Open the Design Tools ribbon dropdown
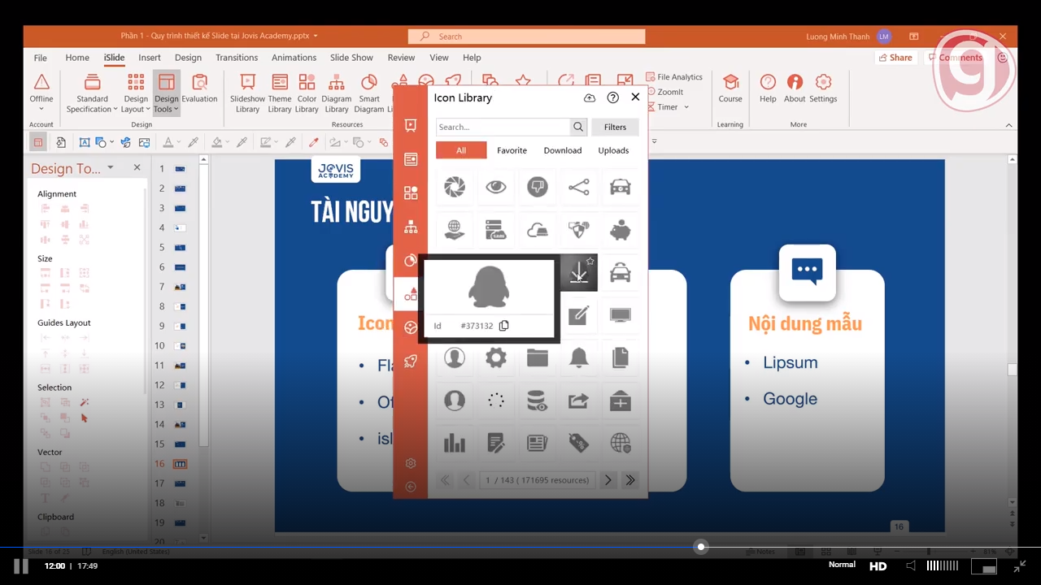The image size is (1041, 585). tap(166, 93)
